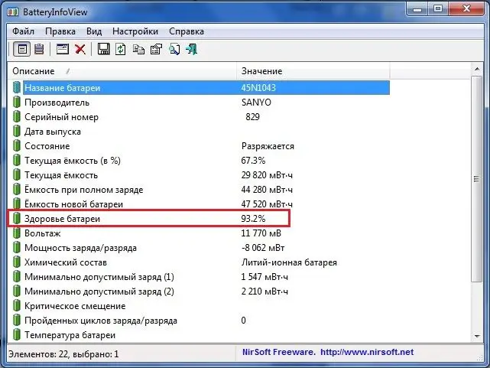Open the Файл menu
Image resolution: width=490 pixels, height=368 pixels.
coord(24,31)
